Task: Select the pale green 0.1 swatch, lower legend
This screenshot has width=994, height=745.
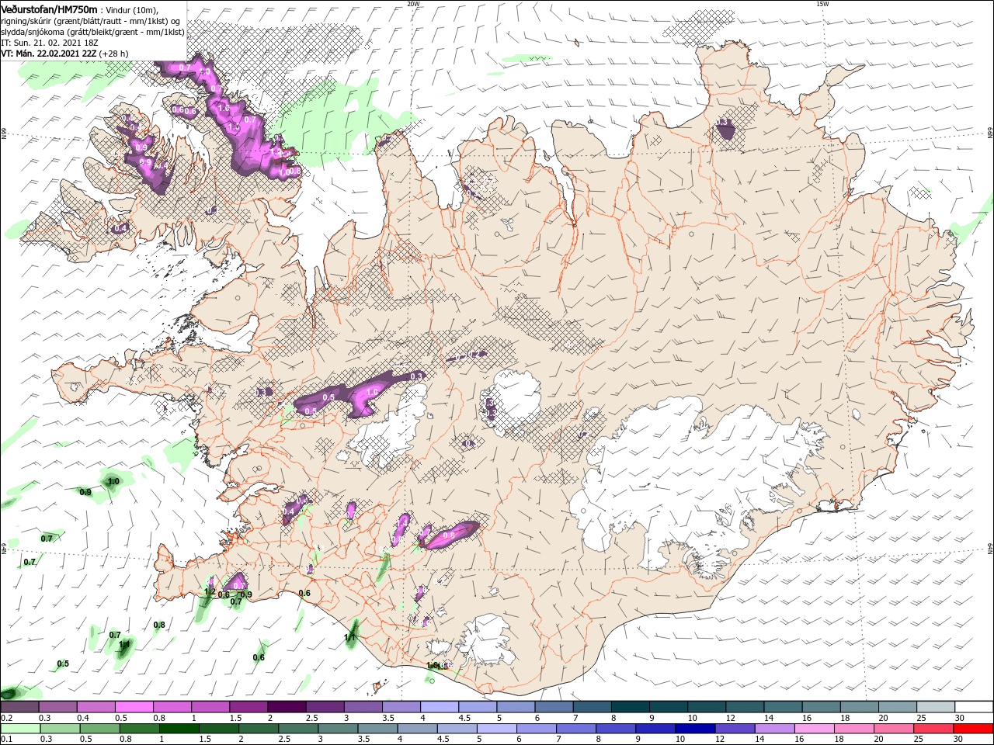Action: pyautogui.click(x=20, y=729)
